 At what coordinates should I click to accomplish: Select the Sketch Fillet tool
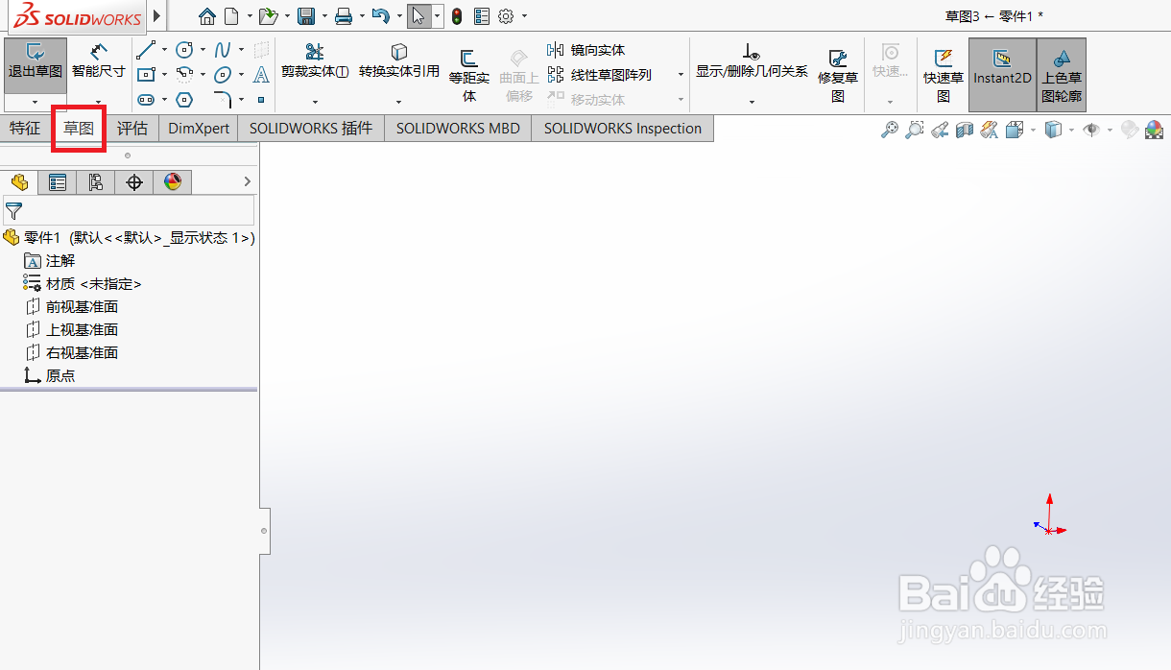(x=223, y=99)
